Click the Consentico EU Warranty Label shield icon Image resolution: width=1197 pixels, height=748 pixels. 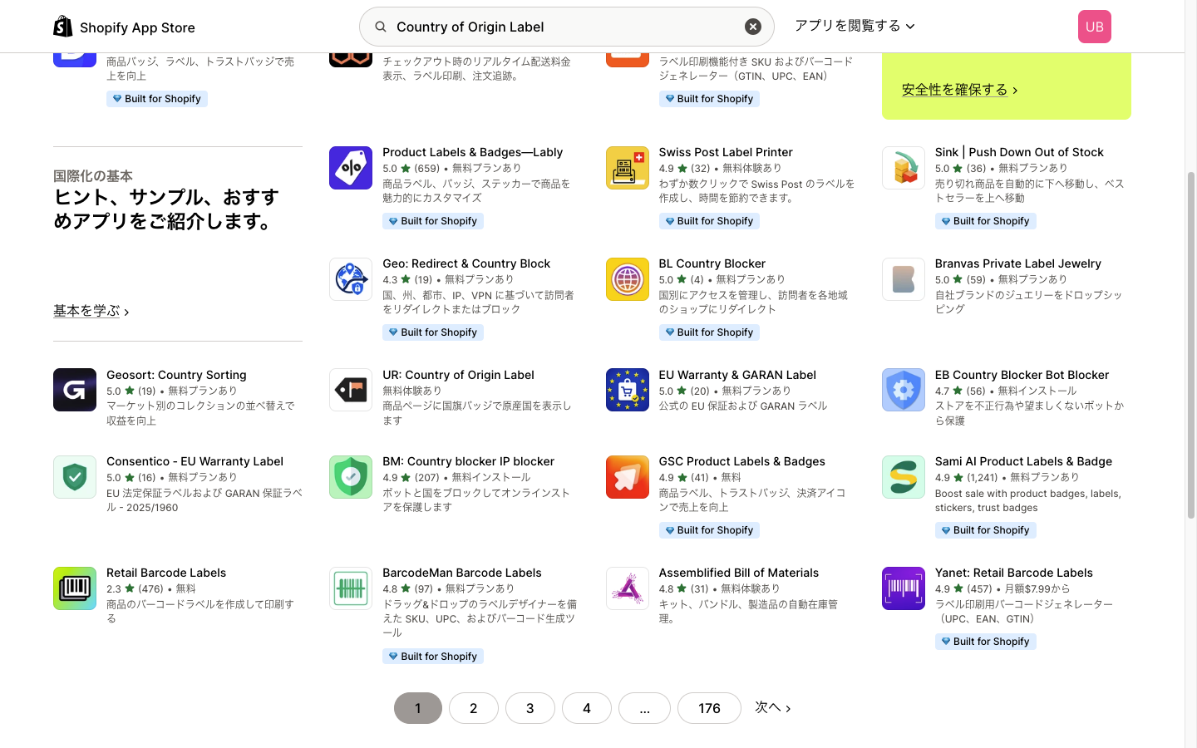[x=75, y=477]
